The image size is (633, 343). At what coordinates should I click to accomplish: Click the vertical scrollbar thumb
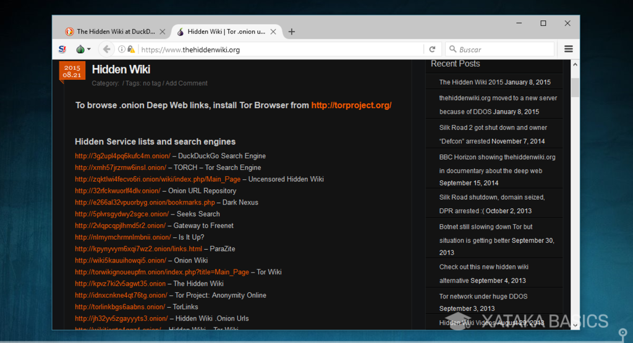point(576,88)
